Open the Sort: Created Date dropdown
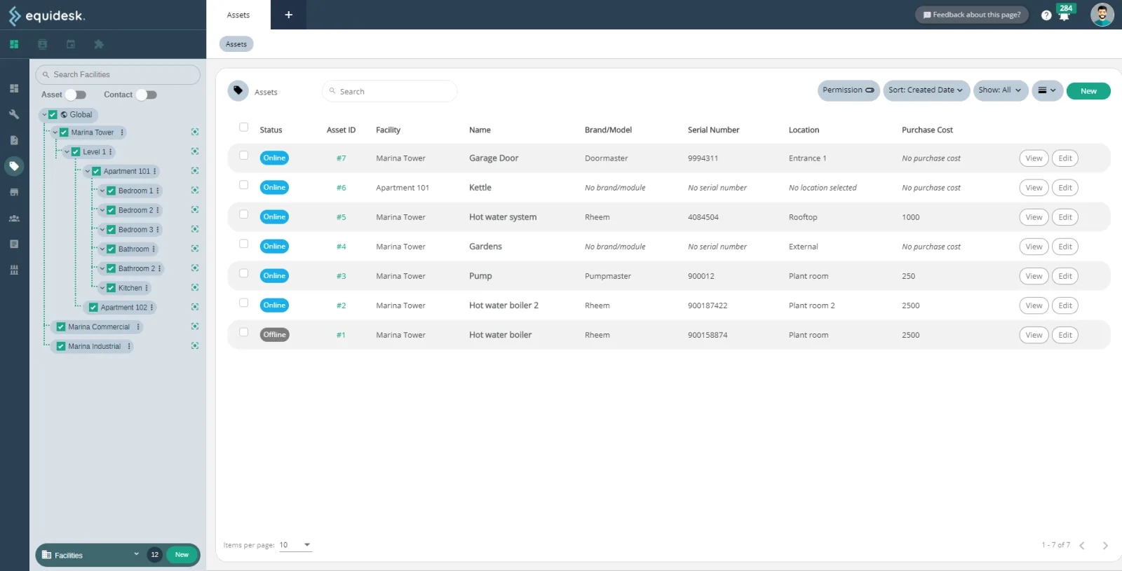The height and width of the screenshot is (571, 1122). pos(926,90)
